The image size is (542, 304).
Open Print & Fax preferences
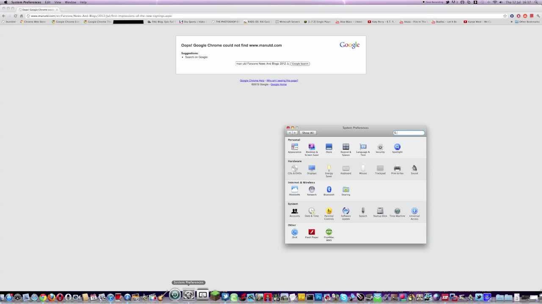click(397, 170)
